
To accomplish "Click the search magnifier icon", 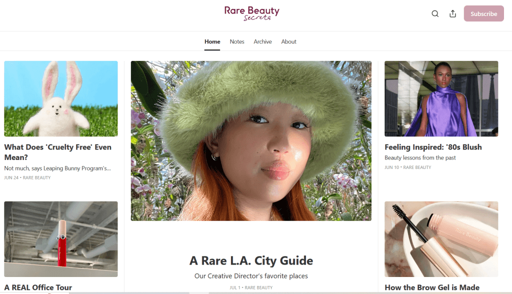I will (x=435, y=14).
